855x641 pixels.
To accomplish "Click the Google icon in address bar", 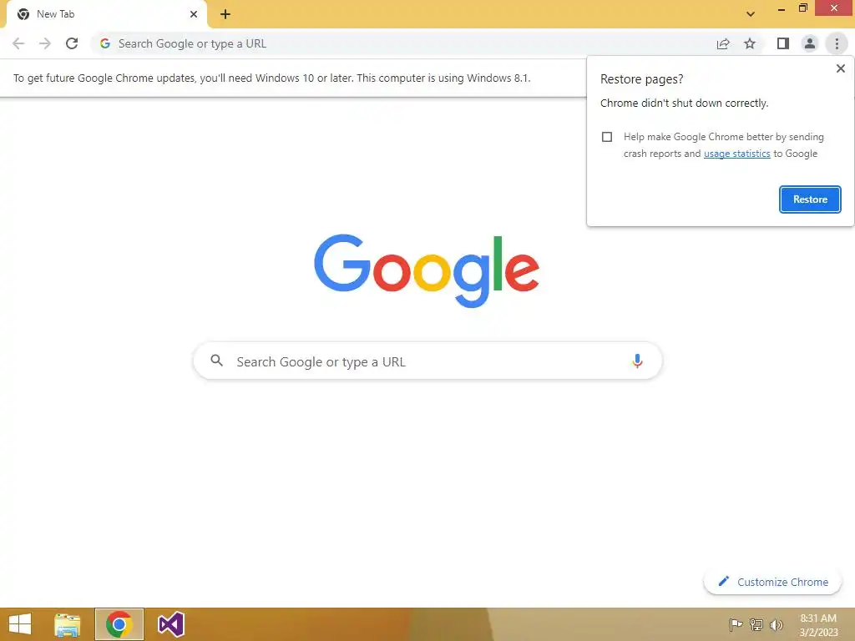I will pos(104,43).
